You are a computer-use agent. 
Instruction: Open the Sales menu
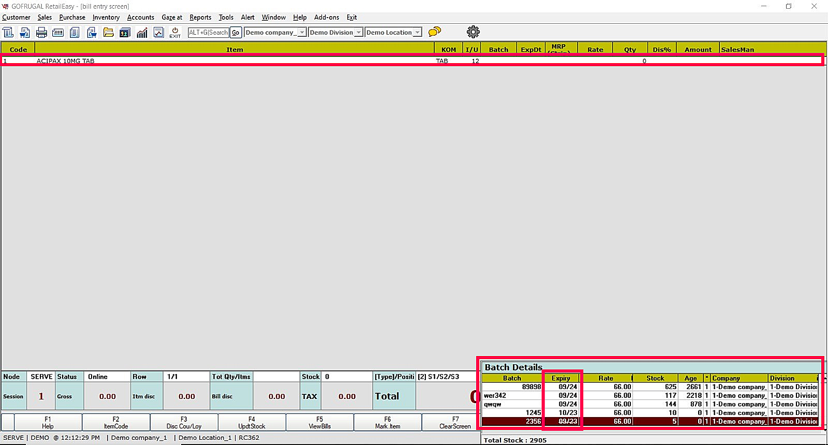click(x=45, y=17)
